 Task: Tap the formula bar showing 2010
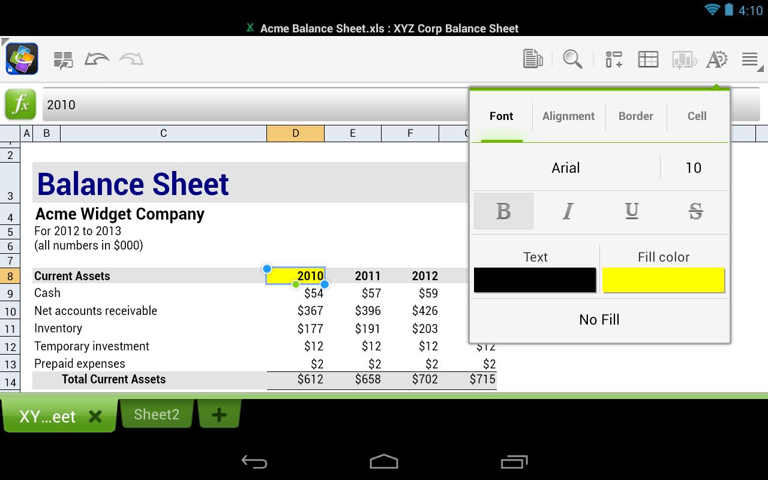pos(255,104)
